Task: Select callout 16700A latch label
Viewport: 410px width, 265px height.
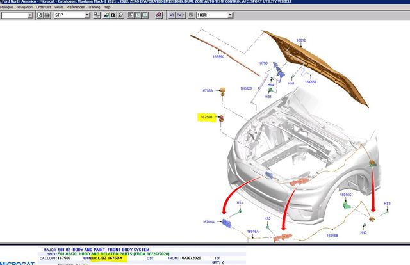Action: tap(209, 222)
